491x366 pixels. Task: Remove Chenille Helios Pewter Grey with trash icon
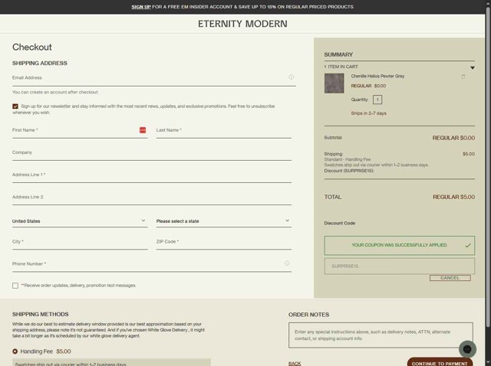pyautogui.click(x=463, y=77)
